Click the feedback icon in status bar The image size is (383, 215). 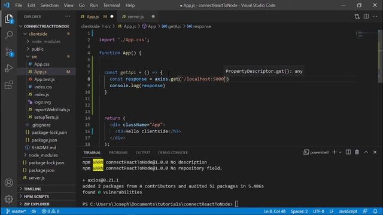click(365, 211)
